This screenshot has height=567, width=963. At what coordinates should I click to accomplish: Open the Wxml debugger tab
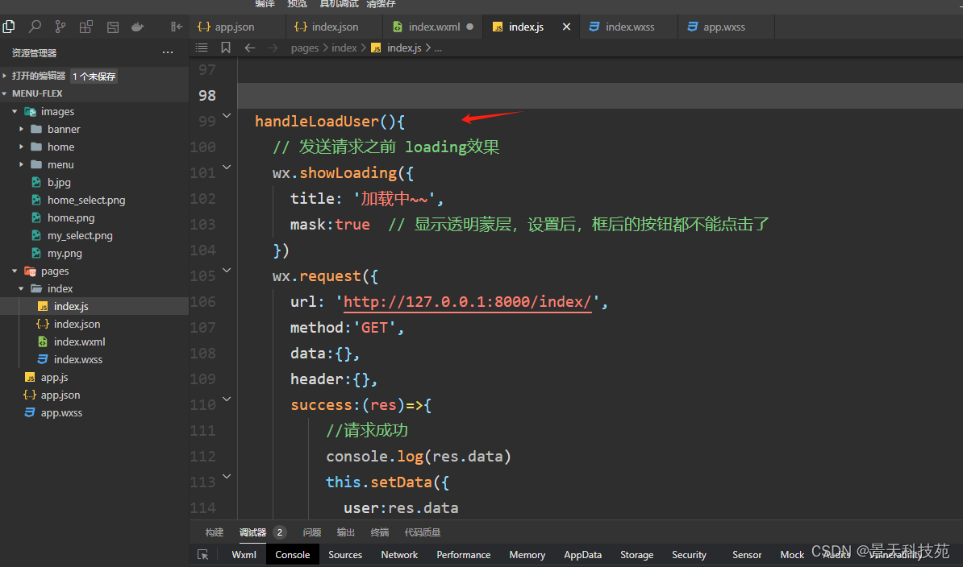click(244, 555)
